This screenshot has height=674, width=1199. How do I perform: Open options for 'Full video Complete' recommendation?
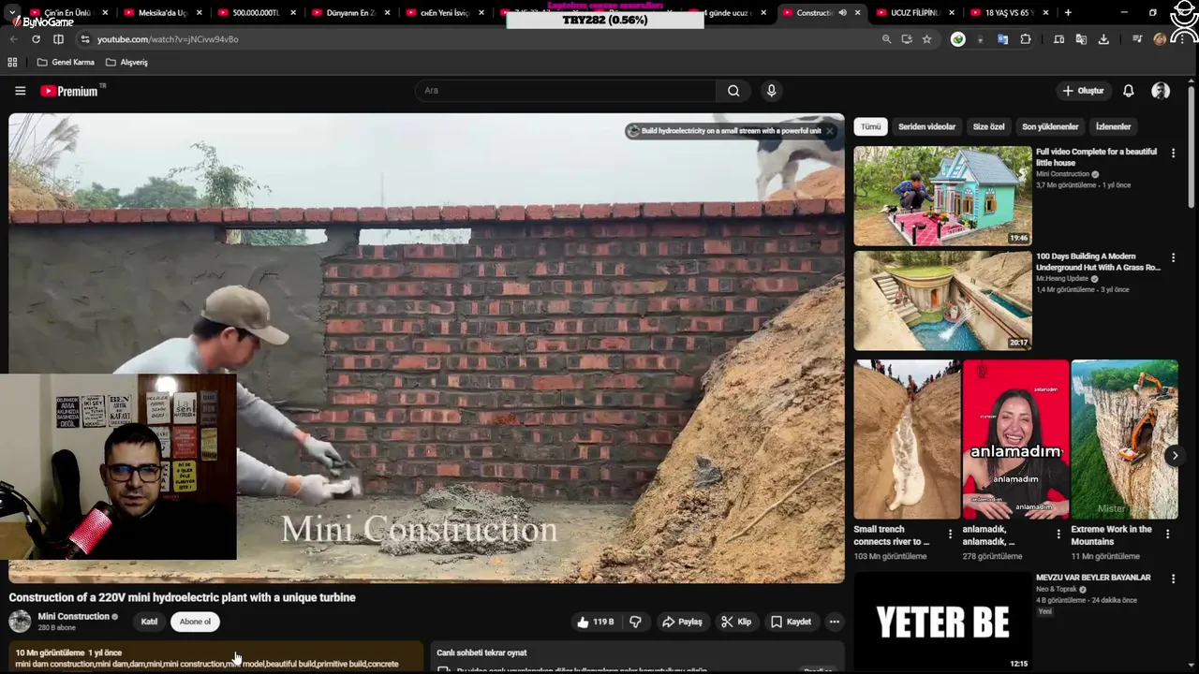coord(1173,153)
